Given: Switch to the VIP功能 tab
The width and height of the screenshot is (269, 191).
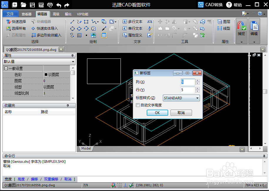Looking at the screenshot, I should coord(83,14).
